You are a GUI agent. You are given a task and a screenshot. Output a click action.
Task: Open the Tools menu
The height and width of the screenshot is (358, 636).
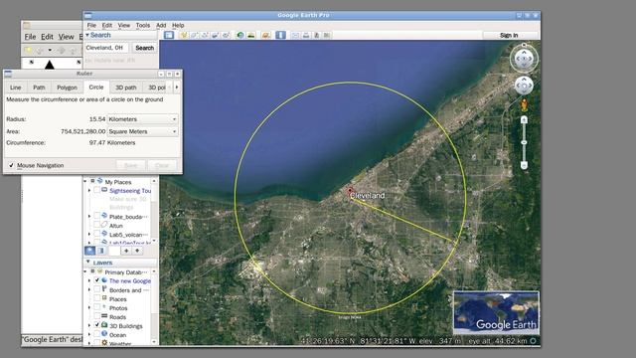143,25
